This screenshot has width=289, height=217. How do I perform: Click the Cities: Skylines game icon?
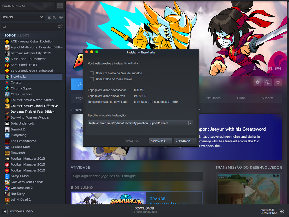pyautogui.click(x=7, y=94)
